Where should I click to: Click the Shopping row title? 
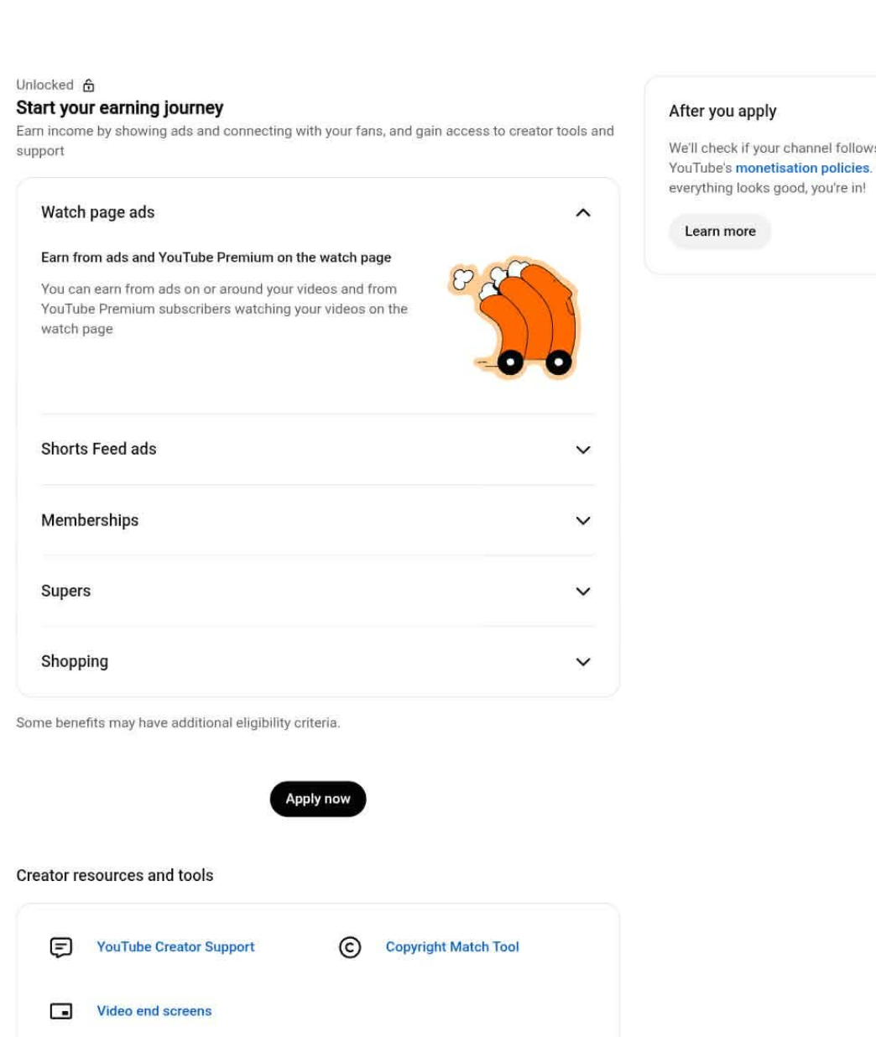pyautogui.click(x=75, y=661)
